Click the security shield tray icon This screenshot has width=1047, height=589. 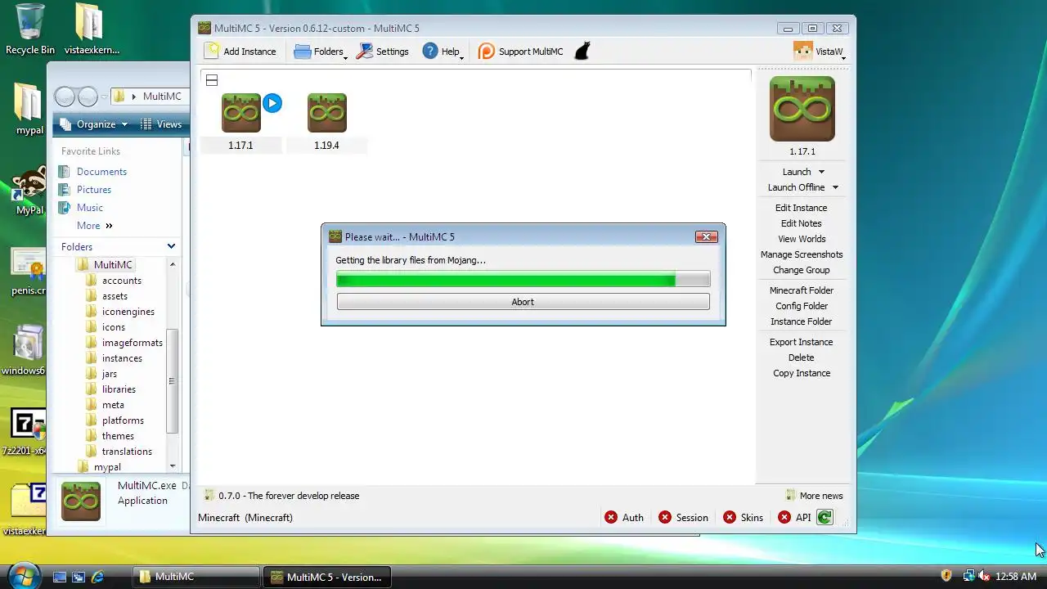[947, 577]
